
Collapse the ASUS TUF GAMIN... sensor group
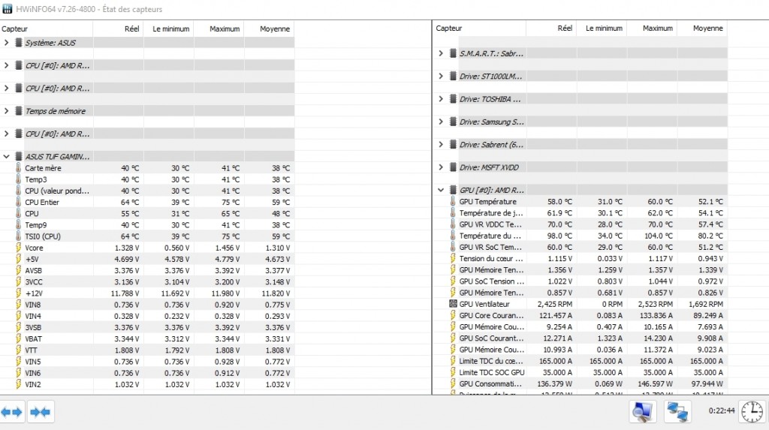click(6, 156)
